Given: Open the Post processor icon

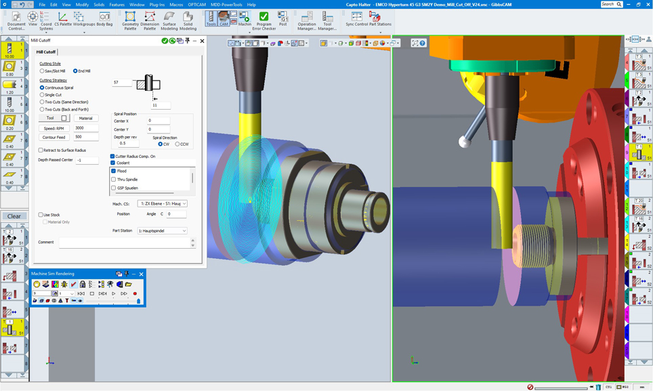Looking at the screenshot, I should click(x=283, y=19).
